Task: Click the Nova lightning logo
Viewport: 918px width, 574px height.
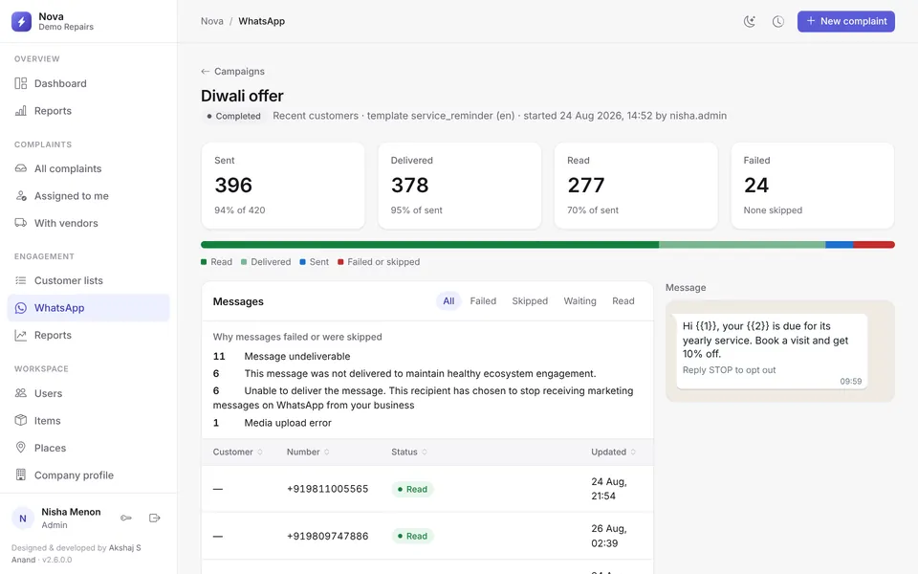Action: [22, 21]
